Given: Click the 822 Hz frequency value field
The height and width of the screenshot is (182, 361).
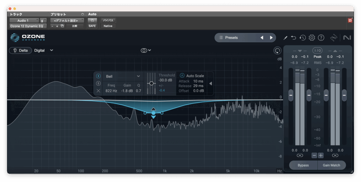Looking at the screenshot, I should pyautogui.click(x=111, y=91).
